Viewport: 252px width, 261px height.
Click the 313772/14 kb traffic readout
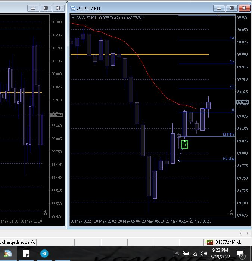(x=228, y=242)
